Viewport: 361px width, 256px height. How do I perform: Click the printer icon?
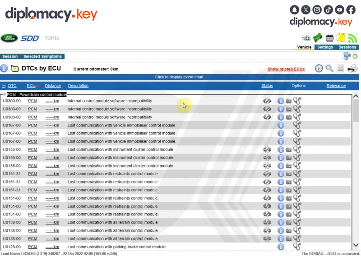[x=352, y=68]
